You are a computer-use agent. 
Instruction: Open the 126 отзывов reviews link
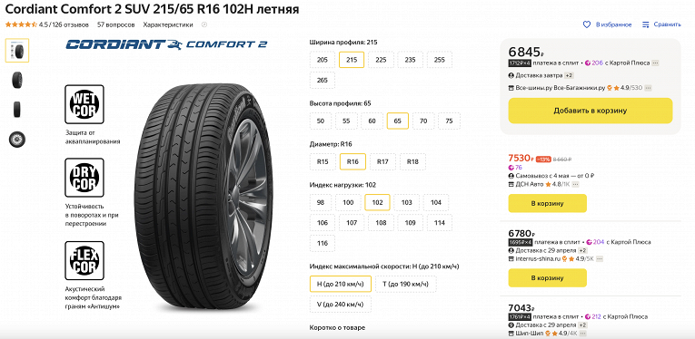(x=71, y=24)
